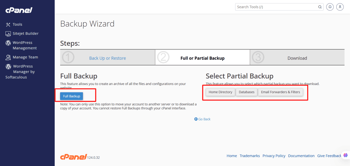Select the WordPress Management logo icon

pyautogui.click(x=8, y=43)
